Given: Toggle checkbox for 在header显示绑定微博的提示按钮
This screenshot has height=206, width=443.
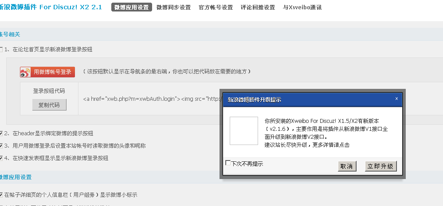Looking at the screenshot, I should coord(1,134).
